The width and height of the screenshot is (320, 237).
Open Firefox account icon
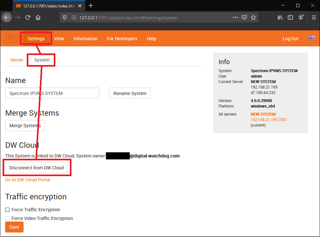tap(301, 18)
